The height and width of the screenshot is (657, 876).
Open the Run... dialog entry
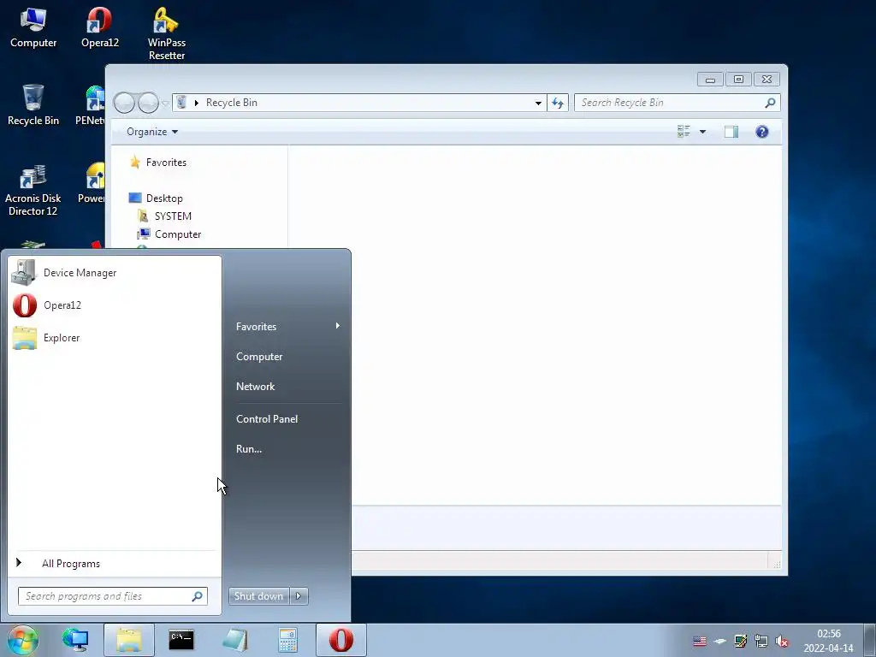coord(249,449)
